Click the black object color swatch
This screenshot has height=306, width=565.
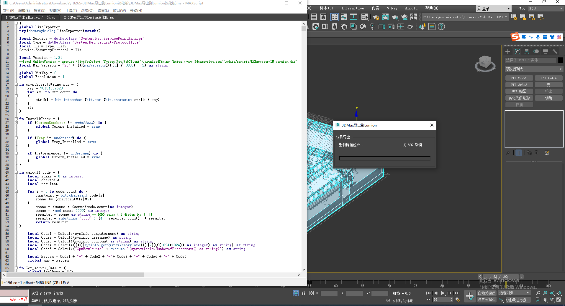pos(561,60)
